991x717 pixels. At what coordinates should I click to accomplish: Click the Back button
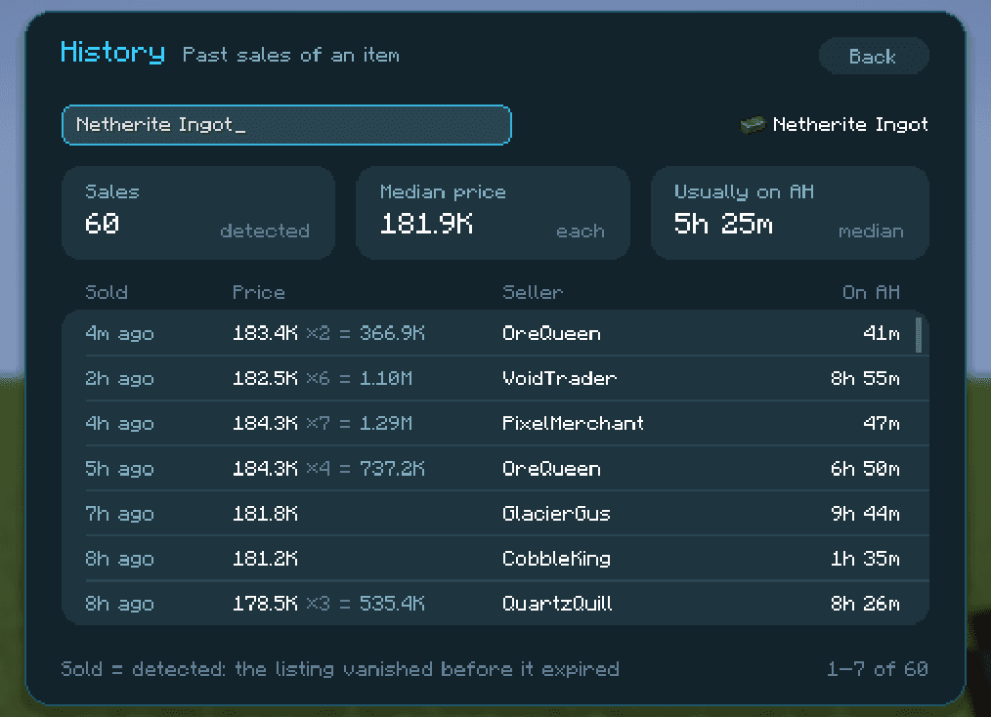[x=874, y=57]
